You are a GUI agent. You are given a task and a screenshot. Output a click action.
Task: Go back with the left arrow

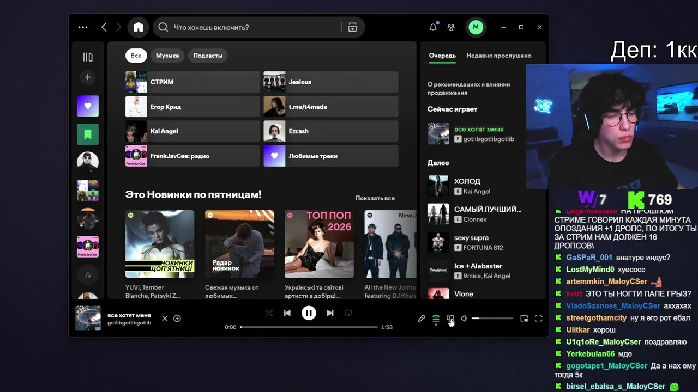pos(104,27)
